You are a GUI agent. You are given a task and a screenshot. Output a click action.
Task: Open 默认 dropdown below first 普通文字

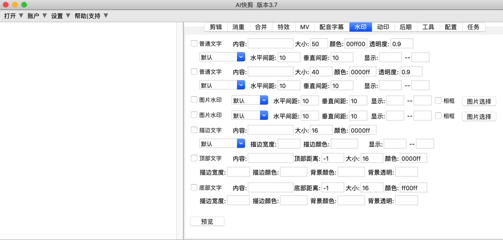click(x=222, y=58)
